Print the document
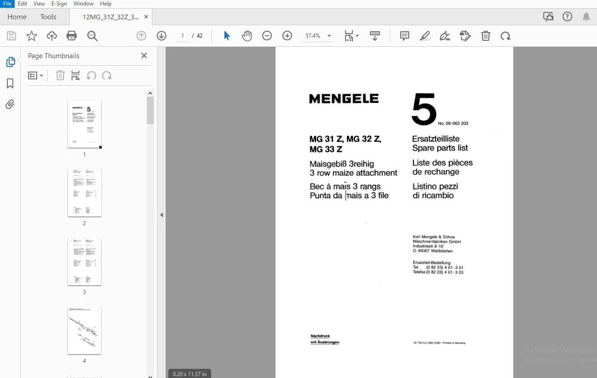The width and height of the screenshot is (597, 378). (x=72, y=36)
